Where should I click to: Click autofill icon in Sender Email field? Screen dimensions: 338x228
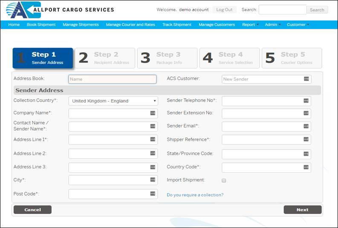(306, 126)
